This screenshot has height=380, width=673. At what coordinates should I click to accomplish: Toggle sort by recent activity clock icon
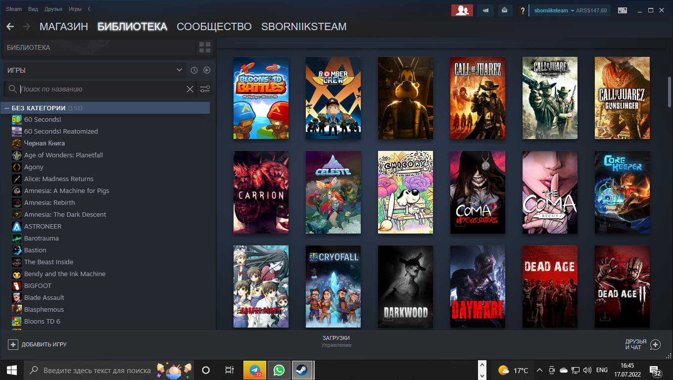194,70
